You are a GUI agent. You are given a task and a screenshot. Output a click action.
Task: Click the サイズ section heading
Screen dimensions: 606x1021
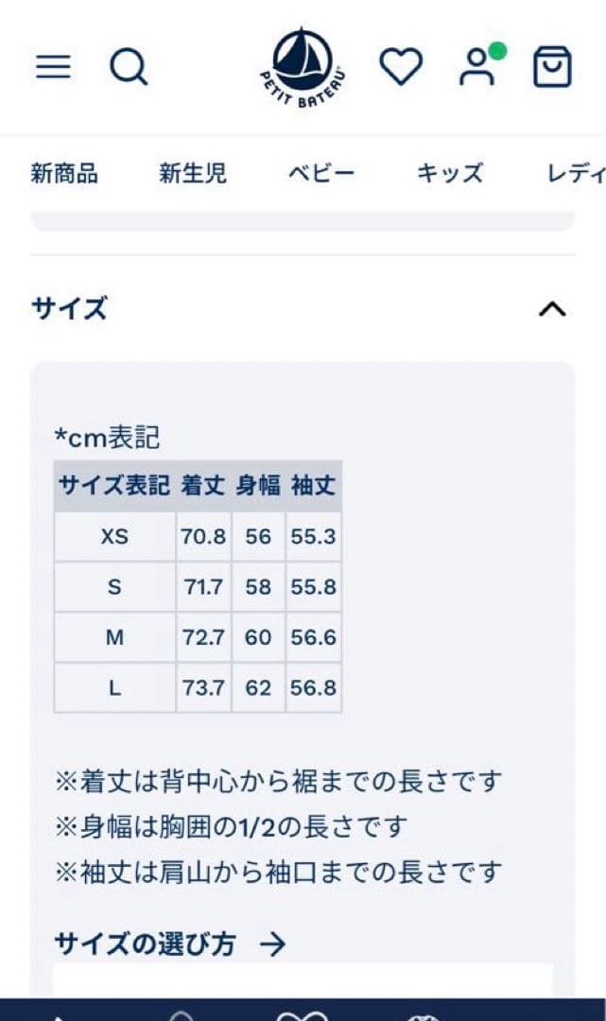coord(66,307)
